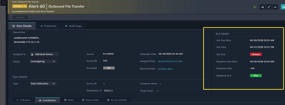The image size is (285, 105).
Task: Click Assigned Date 04/18/2020 01:45 AM
Action: tap(170, 61)
